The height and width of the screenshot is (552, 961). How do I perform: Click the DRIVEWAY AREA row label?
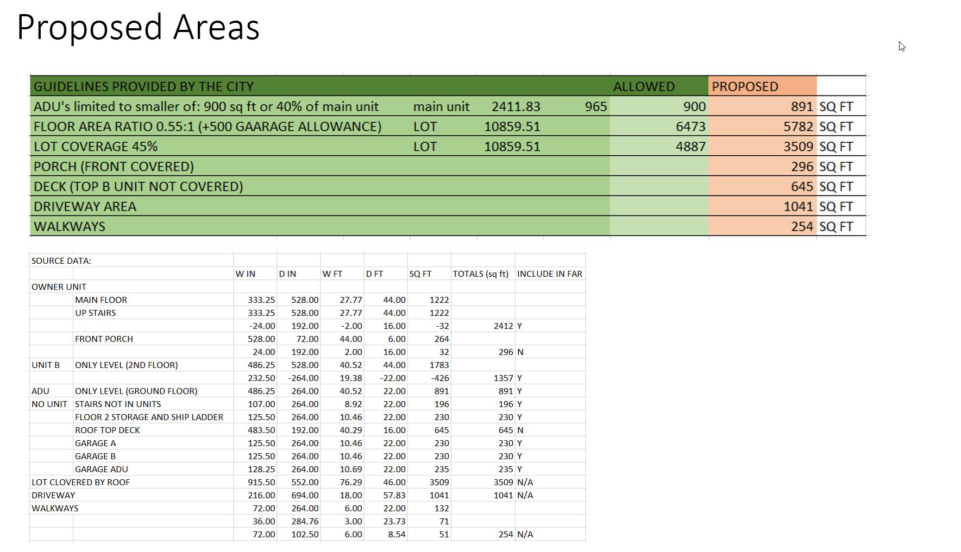[85, 207]
